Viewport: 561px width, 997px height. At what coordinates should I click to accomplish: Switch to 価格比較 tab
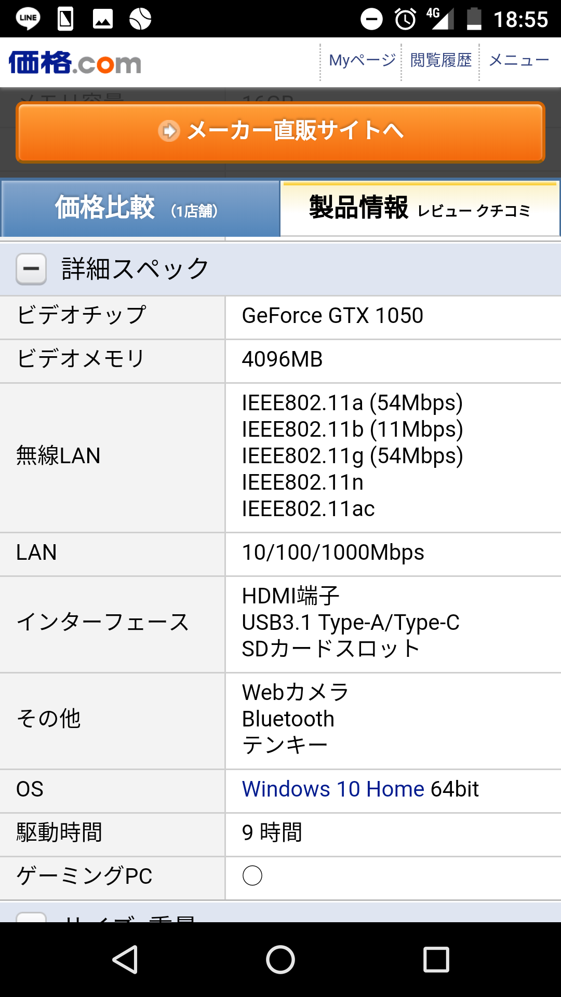140,208
